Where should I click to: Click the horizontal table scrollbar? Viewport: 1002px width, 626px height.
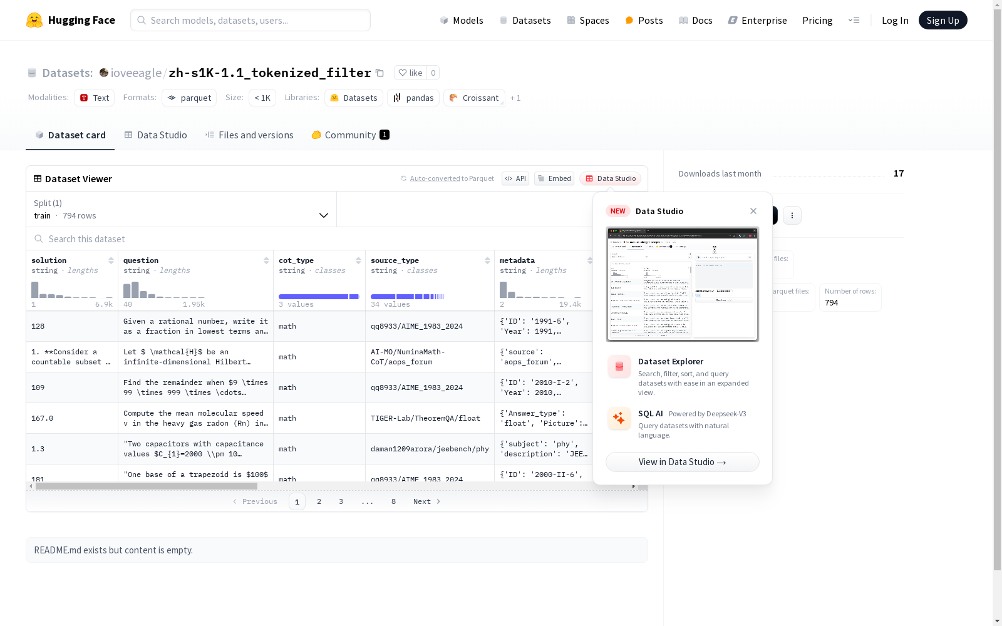pyautogui.click(x=147, y=486)
